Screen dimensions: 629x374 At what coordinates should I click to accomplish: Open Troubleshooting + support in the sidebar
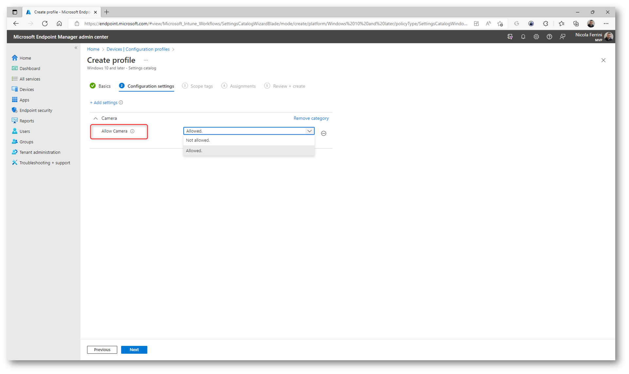pos(41,162)
